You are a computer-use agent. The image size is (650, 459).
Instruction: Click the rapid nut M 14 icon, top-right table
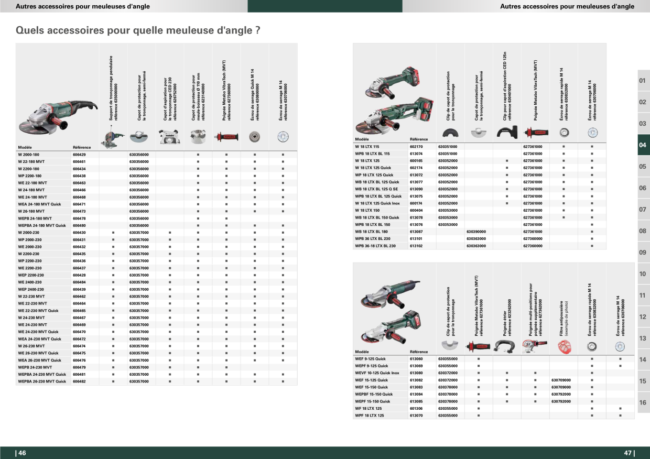[x=564, y=132]
